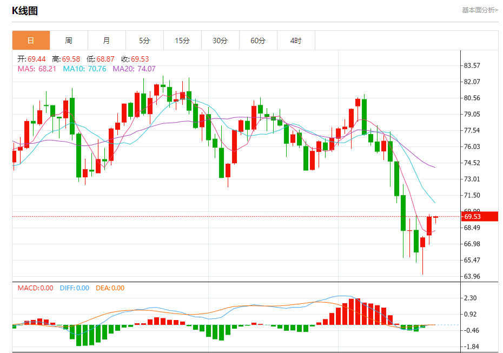Image resolution: width=503 pixels, height=353 pixels.
Task: Click the 63.96 price axis label
Action: (472, 276)
